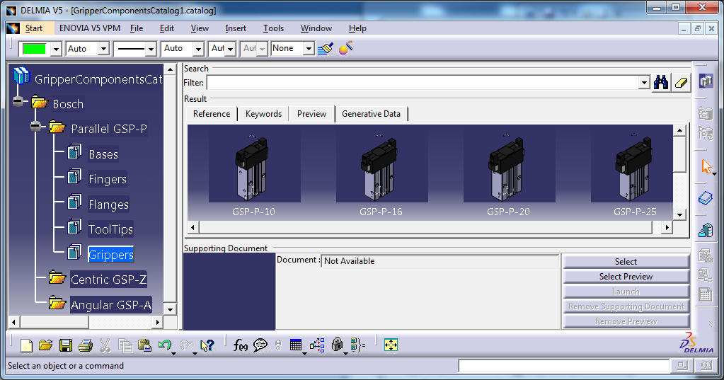Screen dimensions: 724x380
Task: Activate the orange Select arrow tool
Action: (x=706, y=166)
